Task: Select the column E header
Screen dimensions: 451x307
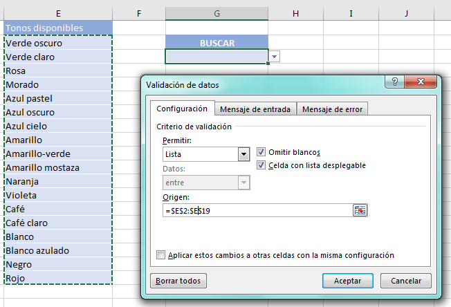Action: (x=57, y=14)
